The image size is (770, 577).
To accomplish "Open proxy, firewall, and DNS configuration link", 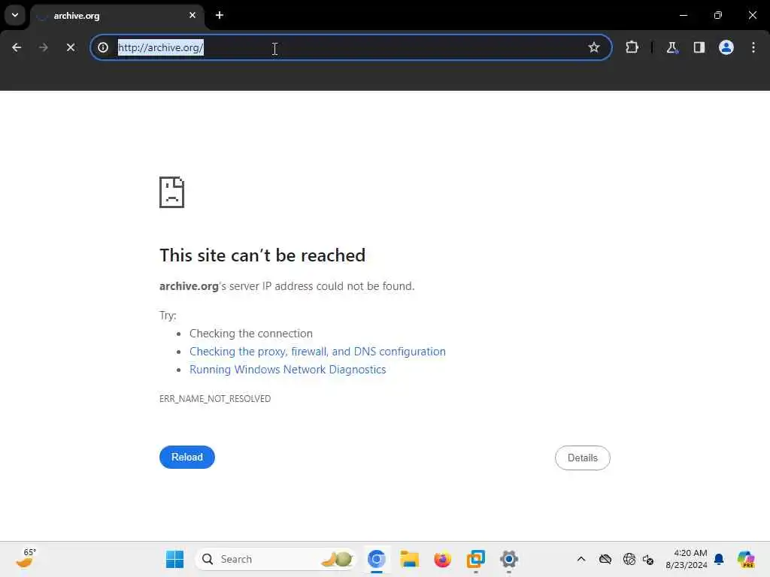I will pos(317,352).
